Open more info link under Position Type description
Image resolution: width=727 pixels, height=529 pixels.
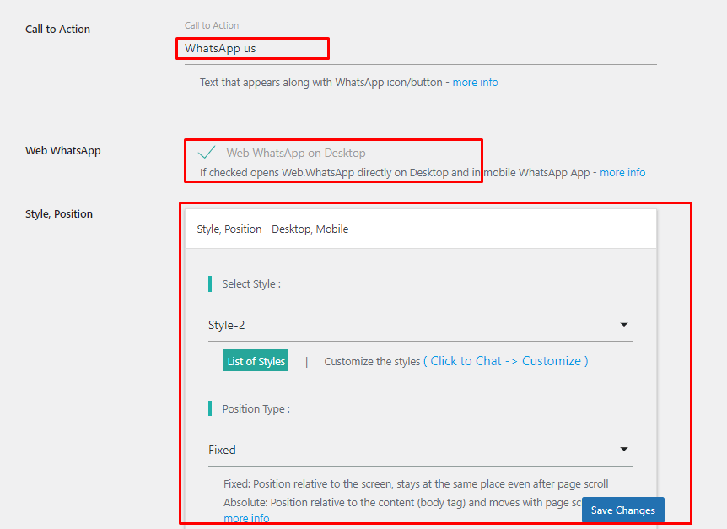246,518
